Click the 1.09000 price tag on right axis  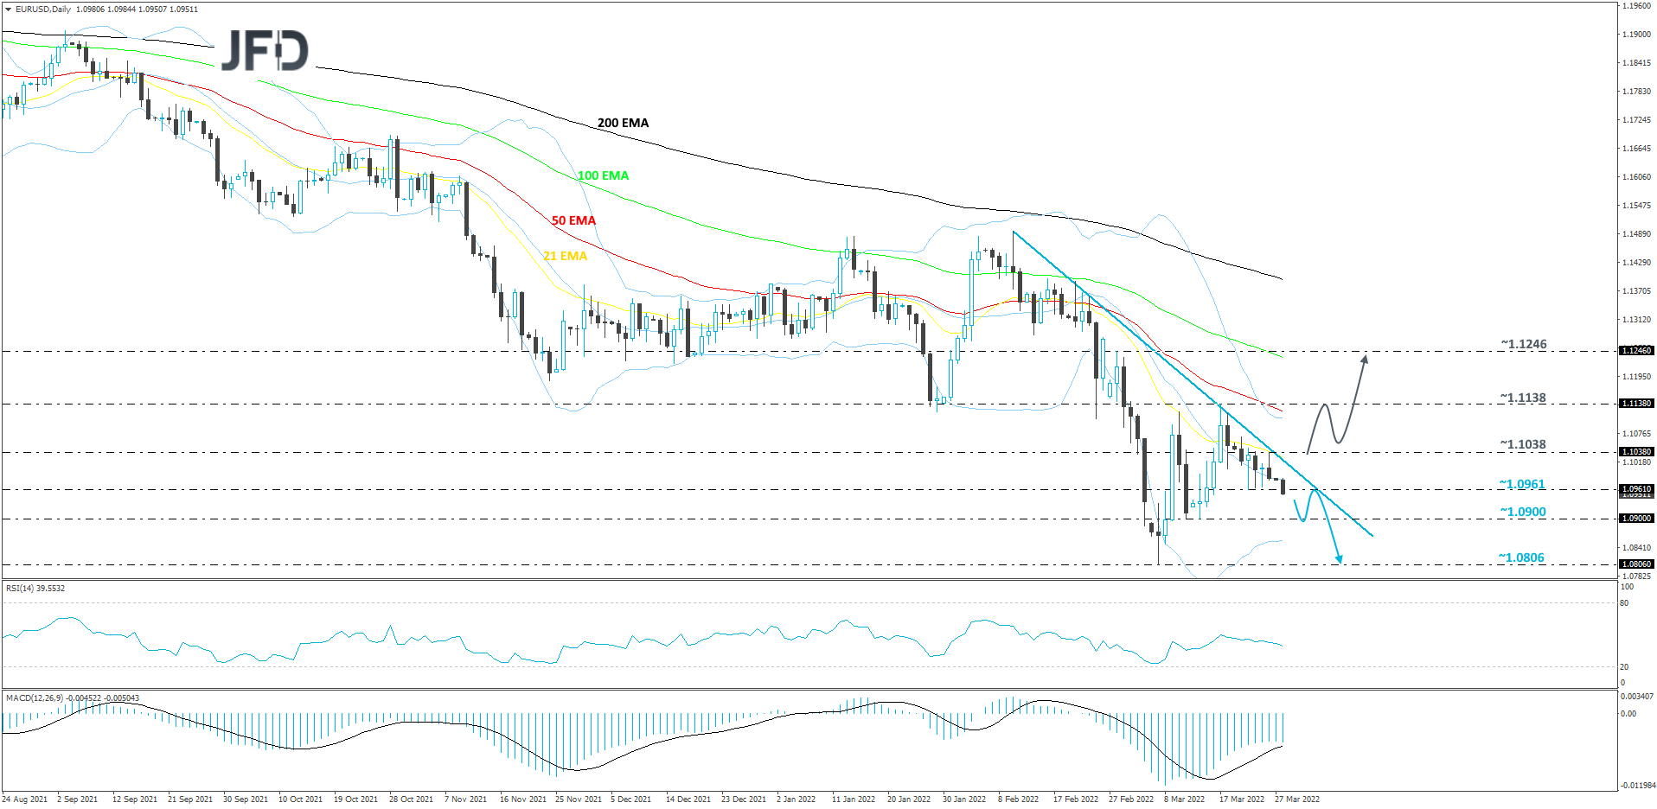1635,518
